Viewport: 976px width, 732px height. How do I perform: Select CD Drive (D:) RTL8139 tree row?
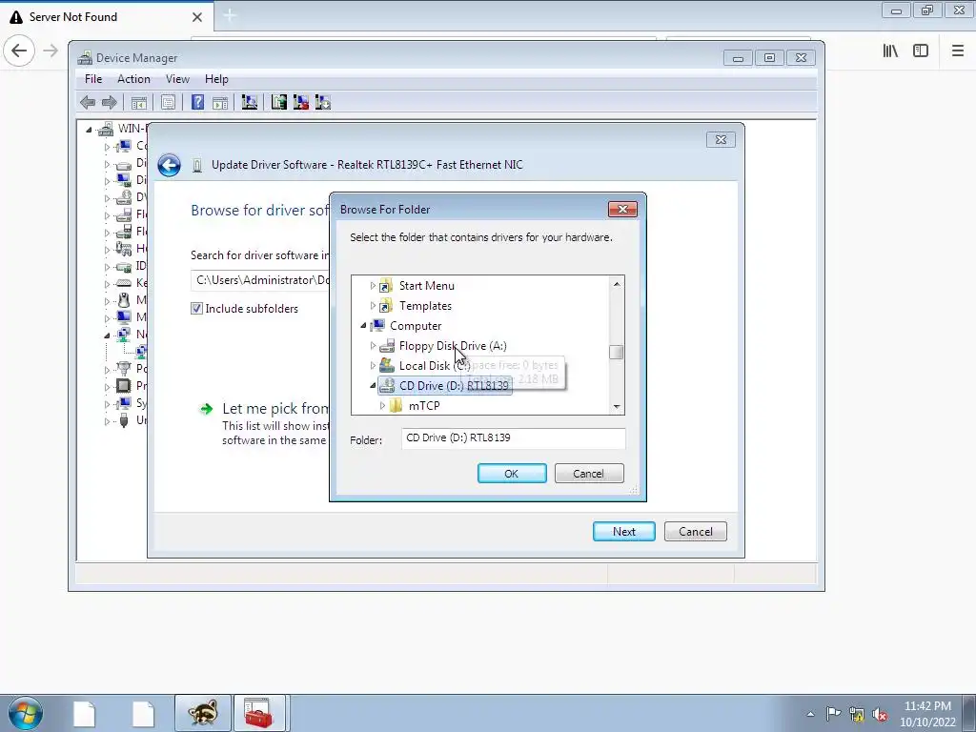tap(445, 386)
